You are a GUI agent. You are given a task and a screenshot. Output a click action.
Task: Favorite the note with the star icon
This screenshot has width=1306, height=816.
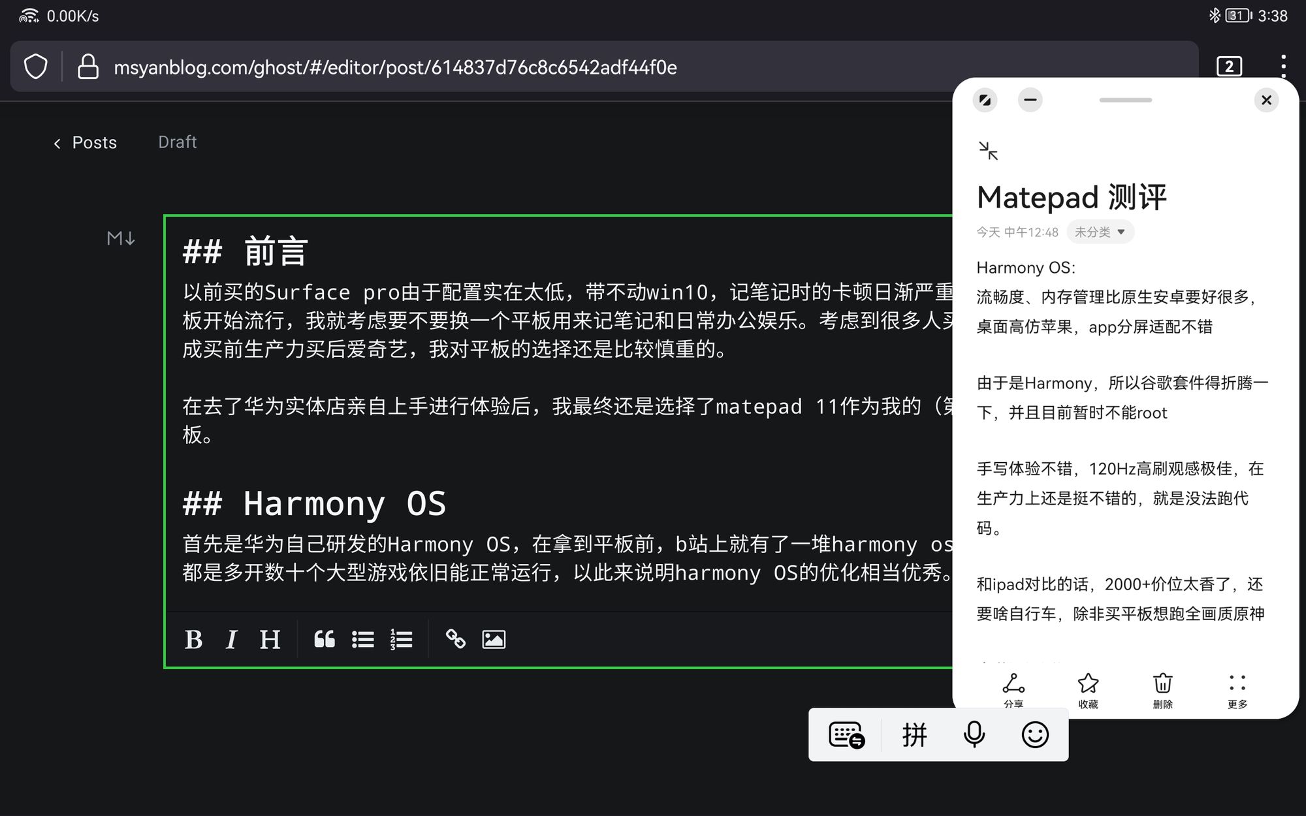[x=1088, y=691]
